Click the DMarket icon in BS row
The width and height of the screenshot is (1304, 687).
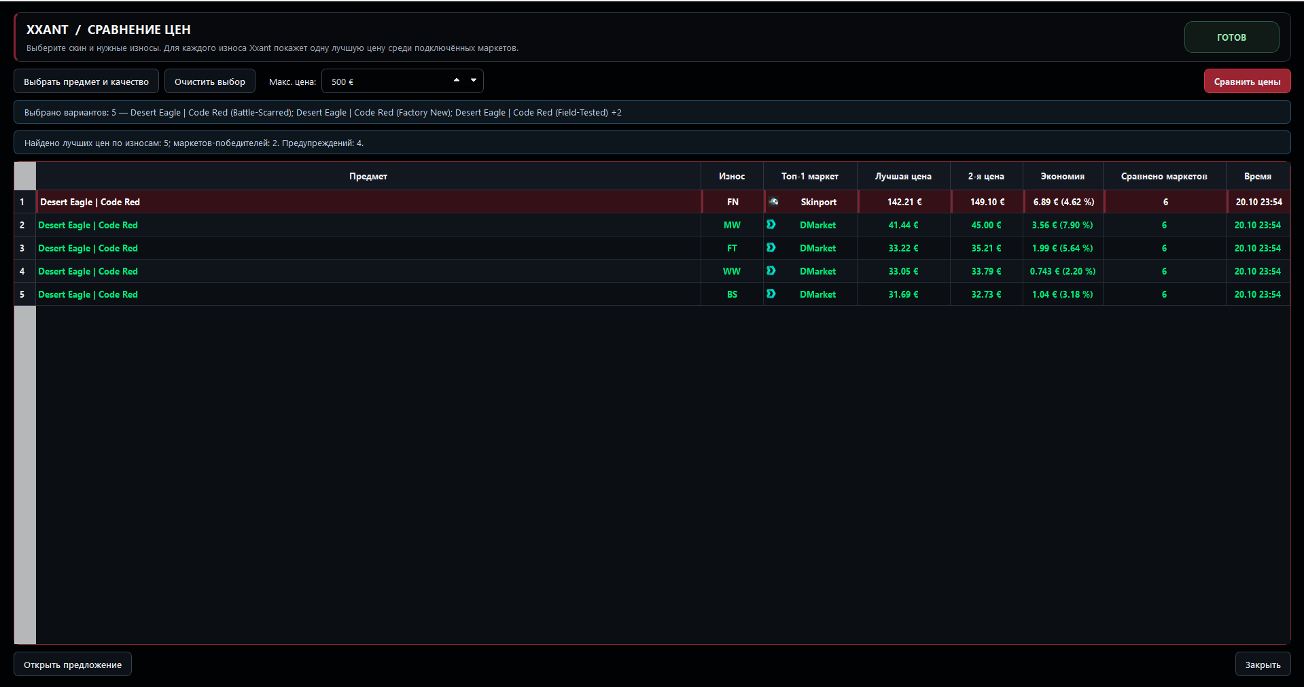tap(771, 294)
